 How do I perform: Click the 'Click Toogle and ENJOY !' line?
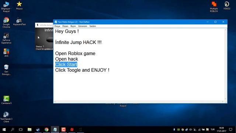(x=82, y=70)
